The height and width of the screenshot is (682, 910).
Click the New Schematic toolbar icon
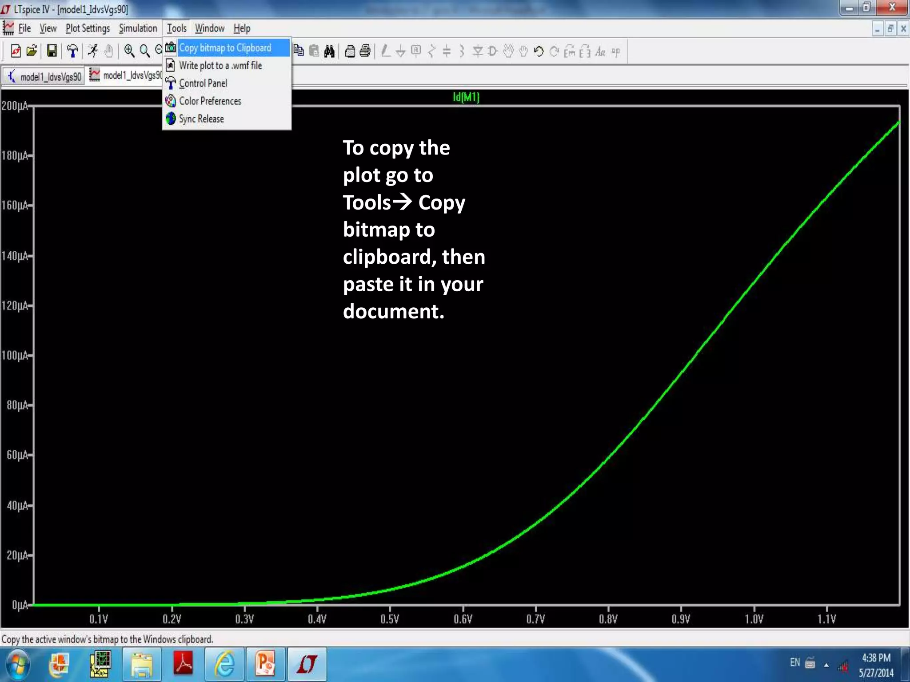click(16, 51)
